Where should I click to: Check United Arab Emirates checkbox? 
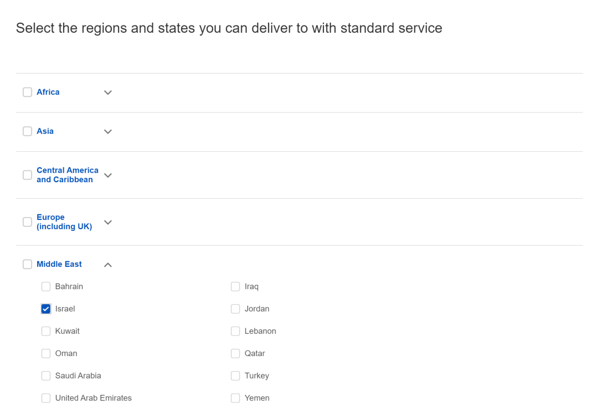pos(46,398)
